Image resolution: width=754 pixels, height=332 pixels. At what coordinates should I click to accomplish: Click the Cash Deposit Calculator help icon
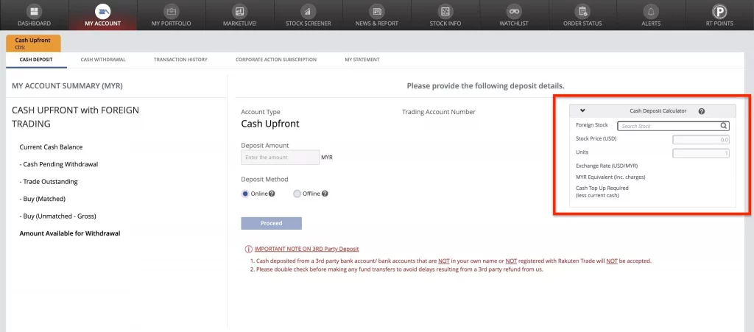(701, 111)
